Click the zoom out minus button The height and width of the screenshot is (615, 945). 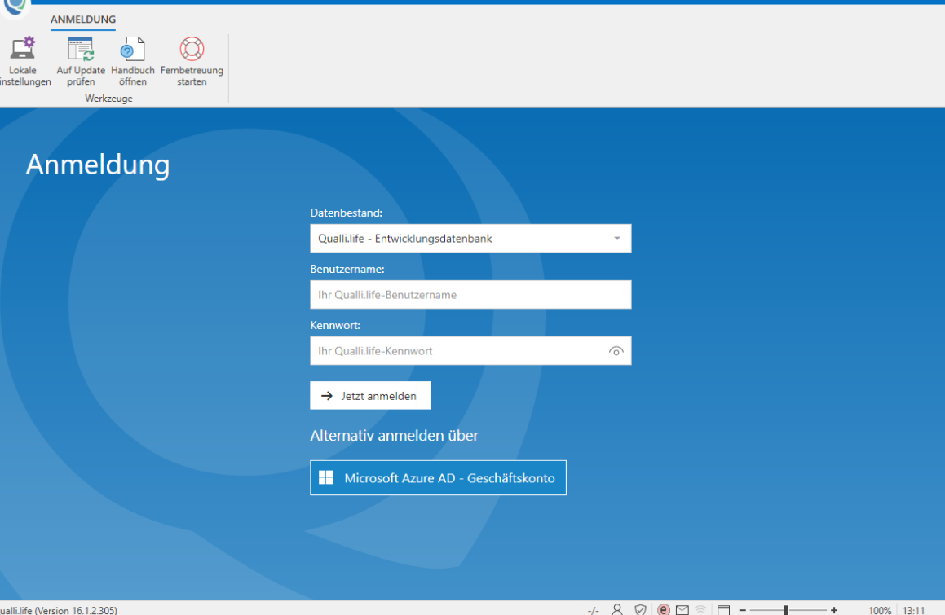743,609
